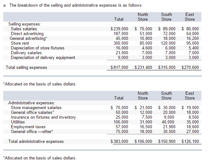The image size is (218, 163).
Task: Select store fixtures depreciation East value 5,400
Action: coord(193,48)
